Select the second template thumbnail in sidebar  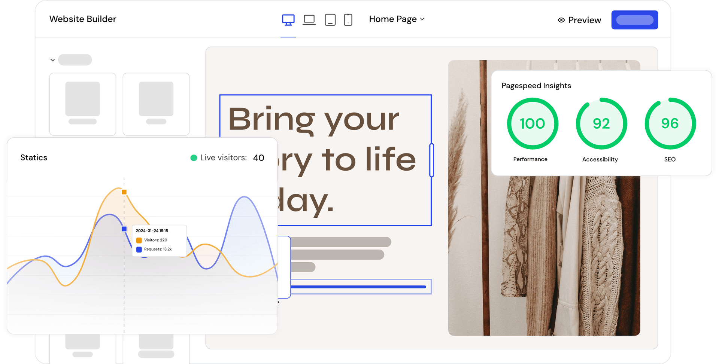pyautogui.click(x=156, y=104)
